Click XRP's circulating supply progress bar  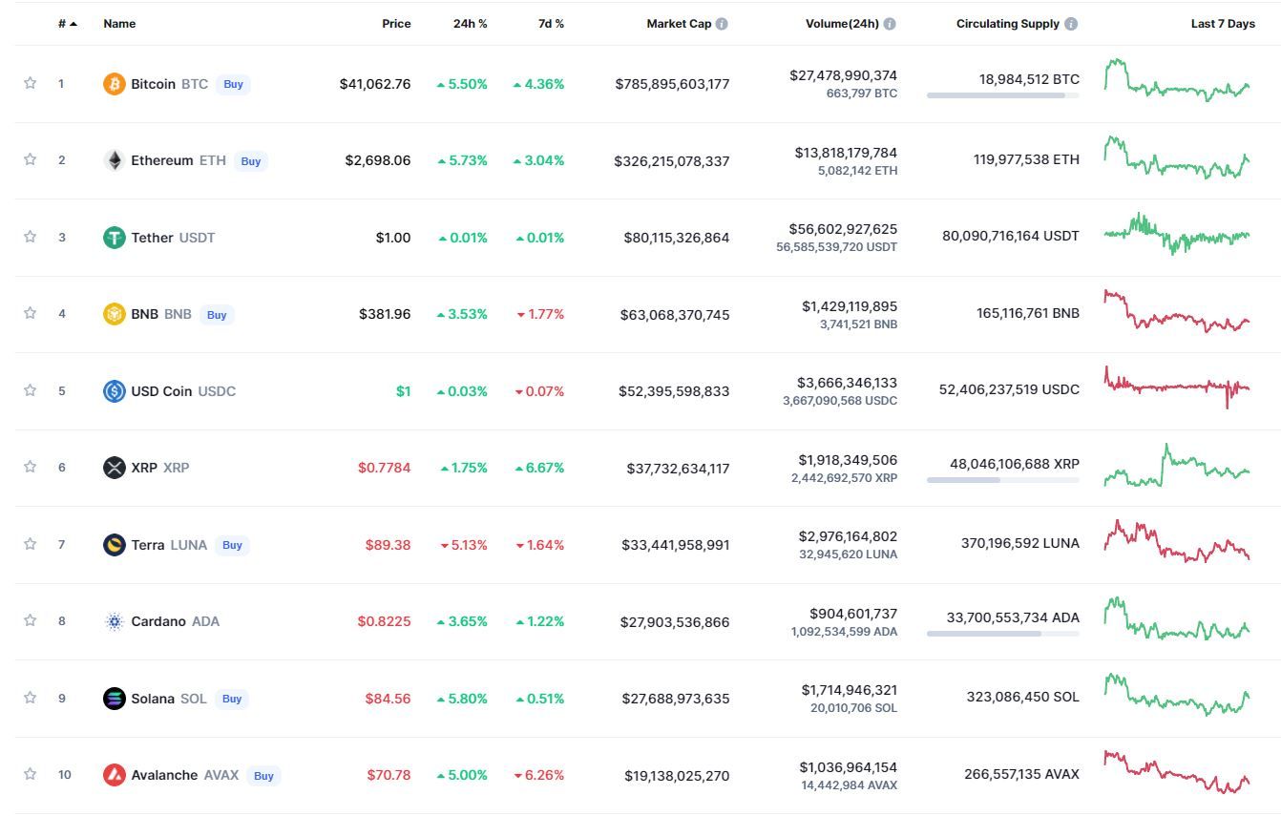[1003, 480]
